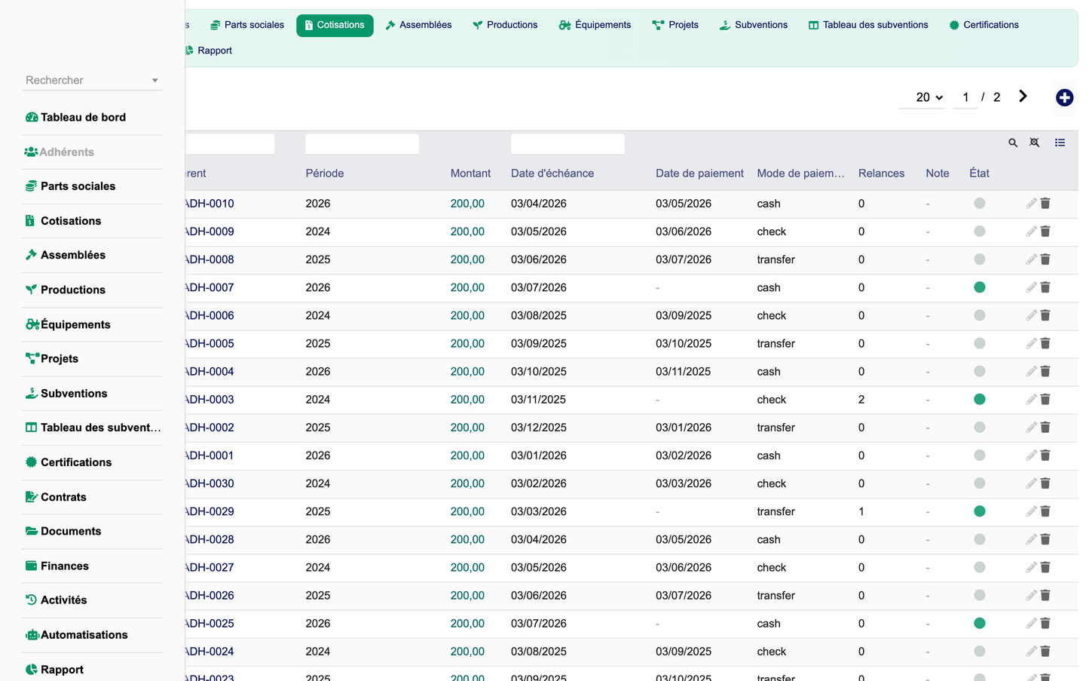Open Projets tab in top bar
This screenshot has width=1089, height=681.
pos(675,25)
